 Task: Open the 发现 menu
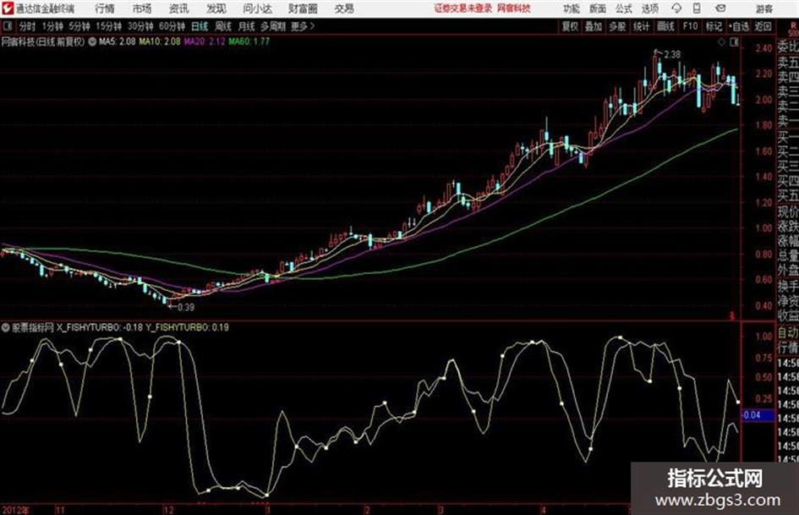pos(216,8)
